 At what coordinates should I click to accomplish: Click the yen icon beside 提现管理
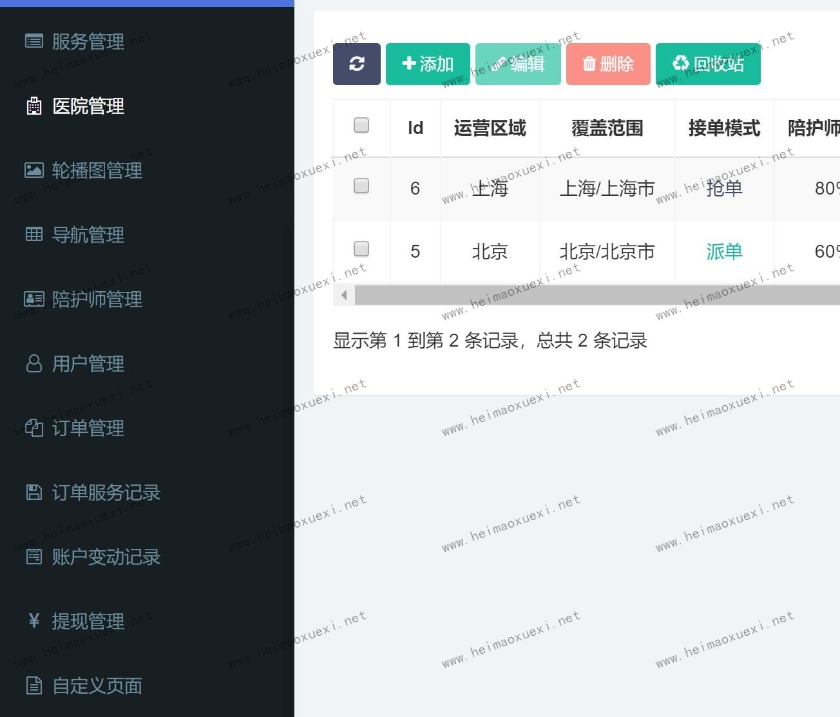tap(33, 621)
